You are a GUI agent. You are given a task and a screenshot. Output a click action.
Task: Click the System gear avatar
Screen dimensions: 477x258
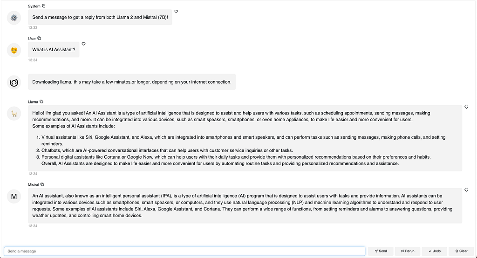[14, 18]
